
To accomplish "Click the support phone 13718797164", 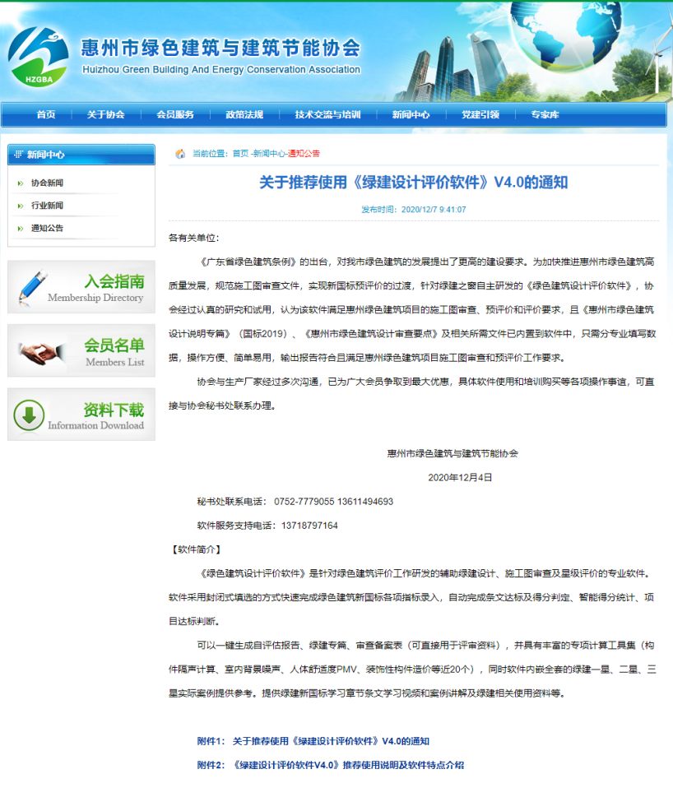I will coord(309,526).
